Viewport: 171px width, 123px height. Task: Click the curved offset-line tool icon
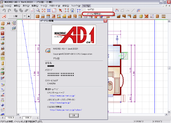point(139,11)
